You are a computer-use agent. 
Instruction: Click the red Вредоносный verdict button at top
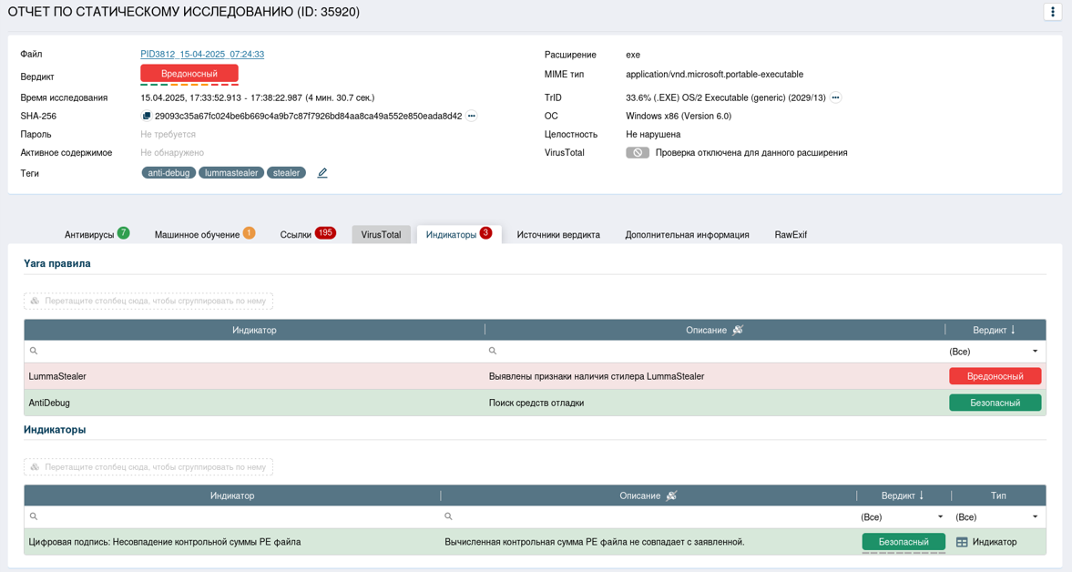point(189,74)
